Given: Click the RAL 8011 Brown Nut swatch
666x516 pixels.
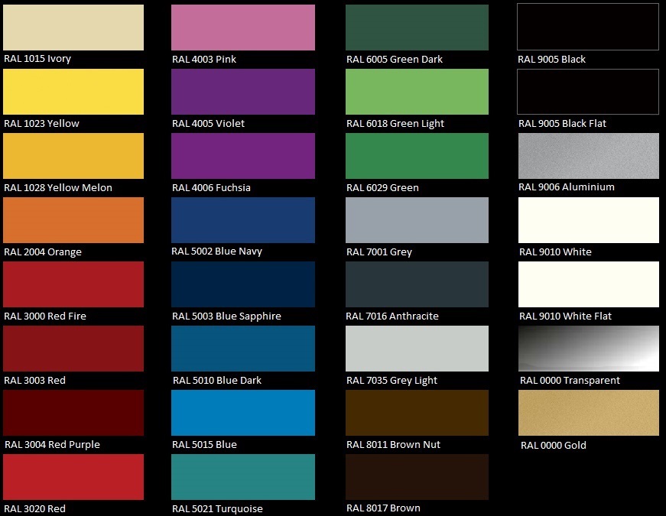Looking at the screenshot, I should coord(417,413).
